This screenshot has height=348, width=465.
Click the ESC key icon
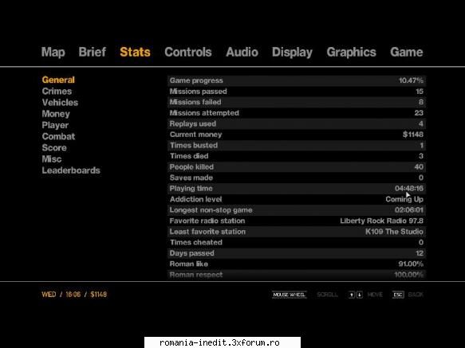tap(398, 295)
